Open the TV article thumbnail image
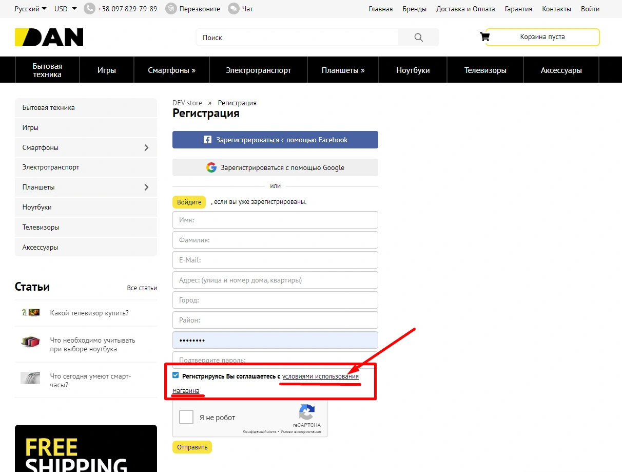This screenshot has height=472, width=622. tap(31, 313)
